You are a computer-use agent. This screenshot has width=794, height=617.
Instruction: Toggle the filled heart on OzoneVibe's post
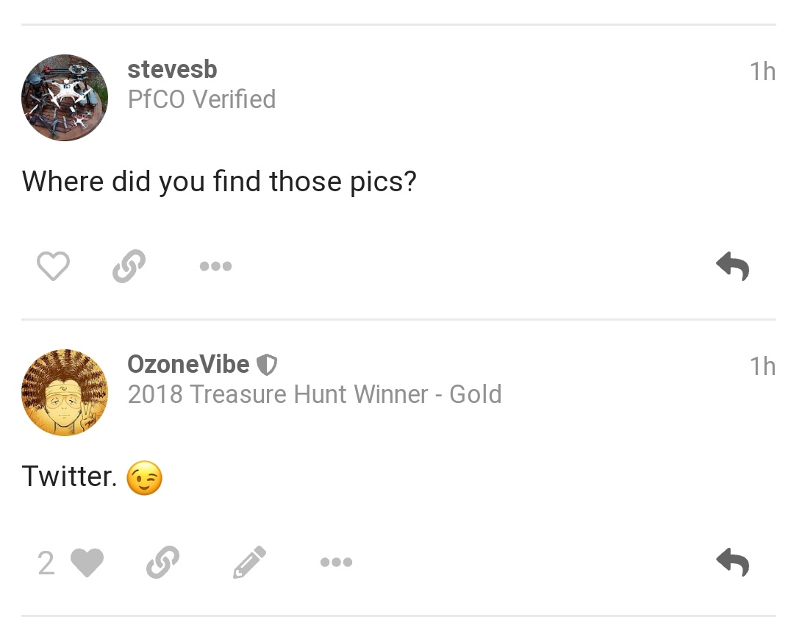87,563
